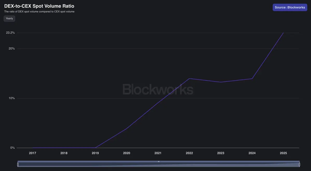Click the 2024 x-axis label
311x171 pixels.
(x=252, y=153)
